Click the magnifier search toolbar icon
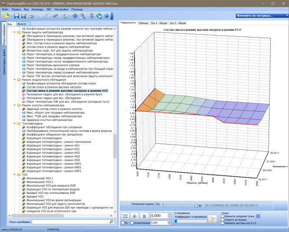This screenshot has height=232, width=289. pos(82,16)
